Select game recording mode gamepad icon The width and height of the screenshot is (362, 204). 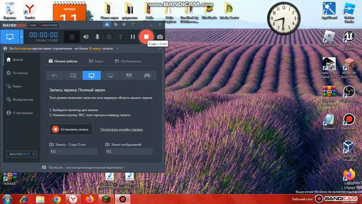147,75
